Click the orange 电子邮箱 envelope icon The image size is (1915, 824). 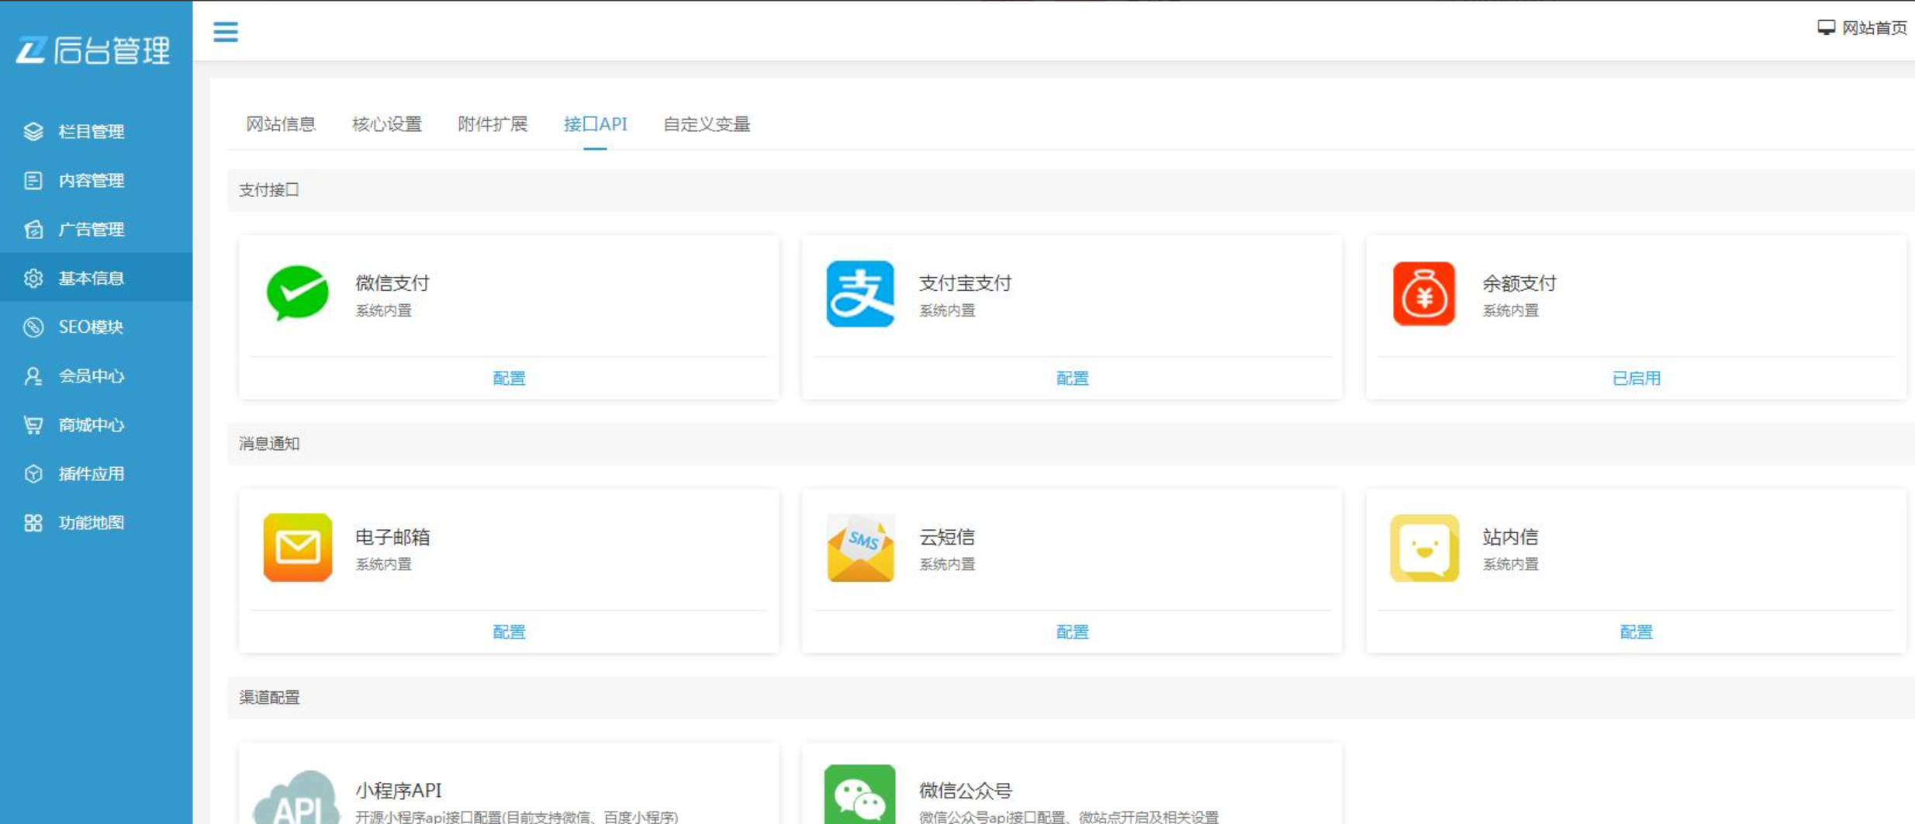point(298,547)
